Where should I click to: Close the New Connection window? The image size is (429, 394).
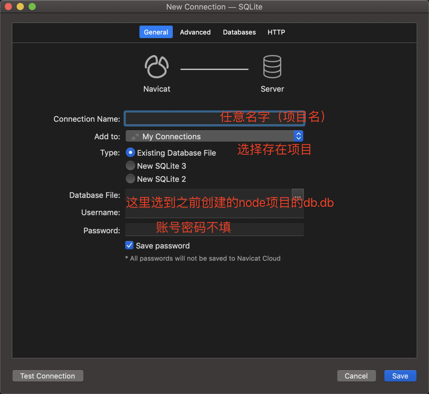[x=8, y=7]
